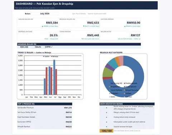Image resolution: width=172 pixels, height=135 pixels.
Task: Click the Pembungkusan legend entry
Action: (130, 83)
